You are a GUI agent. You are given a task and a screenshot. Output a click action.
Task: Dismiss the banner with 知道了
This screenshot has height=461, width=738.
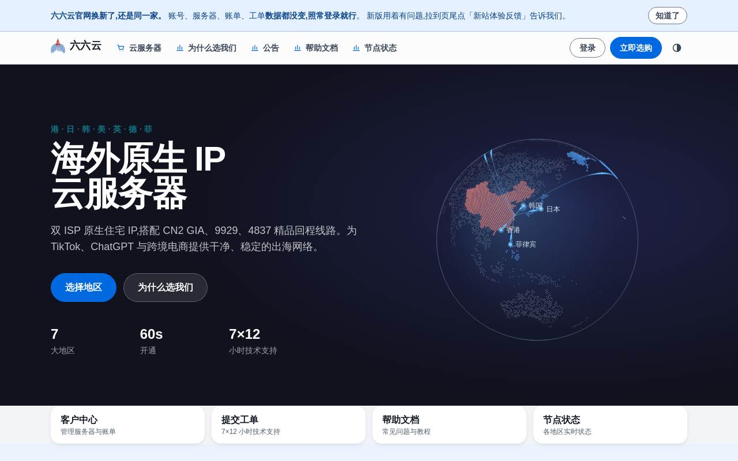[668, 16]
